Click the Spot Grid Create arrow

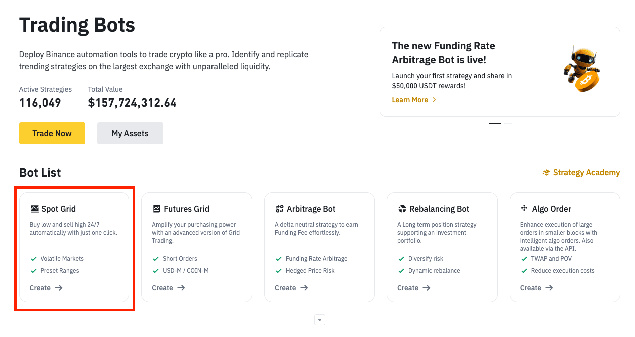(59, 288)
